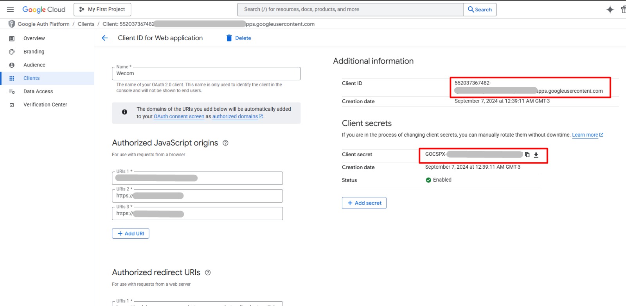Image resolution: width=626 pixels, height=306 pixels.
Task: Click help icon next to Authorized JavaScript origins
Action: 225,143
